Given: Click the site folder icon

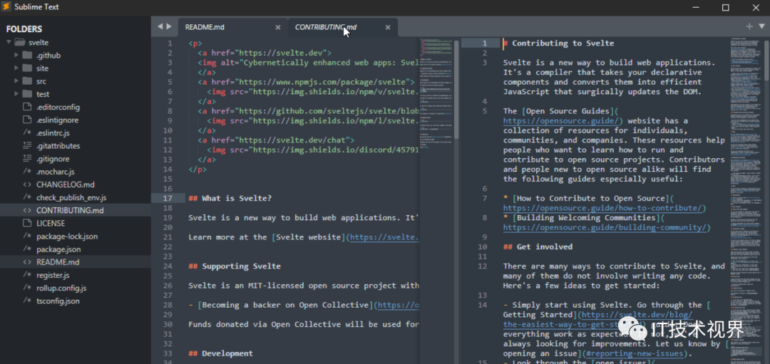Looking at the screenshot, I should (27, 68).
